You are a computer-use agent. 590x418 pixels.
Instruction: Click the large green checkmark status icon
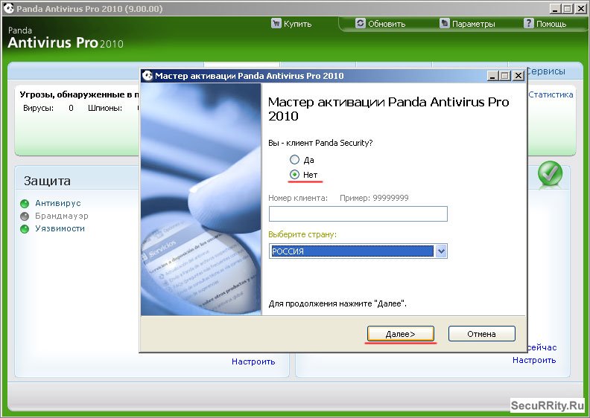coord(550,174)
